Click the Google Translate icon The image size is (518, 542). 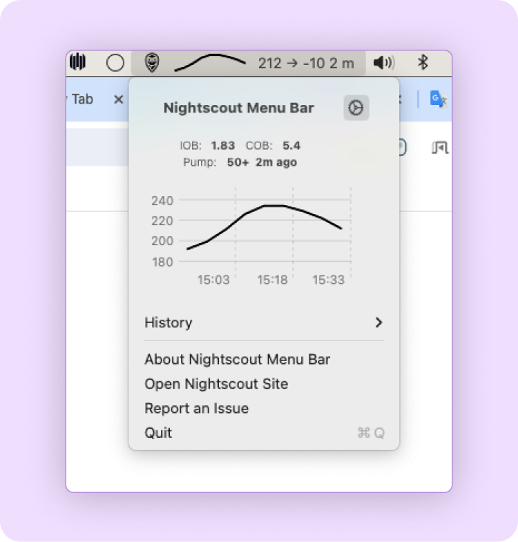439,99
